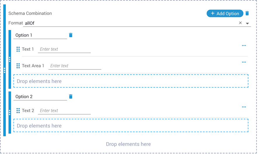Click the Text Area 1 input field
The height and width of the screenshot is (154, 258).
[x=75, y=66]
